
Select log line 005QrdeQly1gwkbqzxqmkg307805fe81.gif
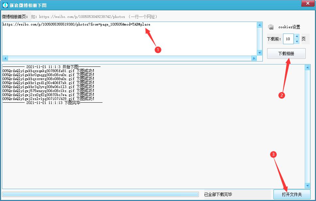[48, 71]
